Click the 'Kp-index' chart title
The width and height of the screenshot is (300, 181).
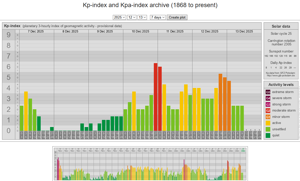click(12, 26)
